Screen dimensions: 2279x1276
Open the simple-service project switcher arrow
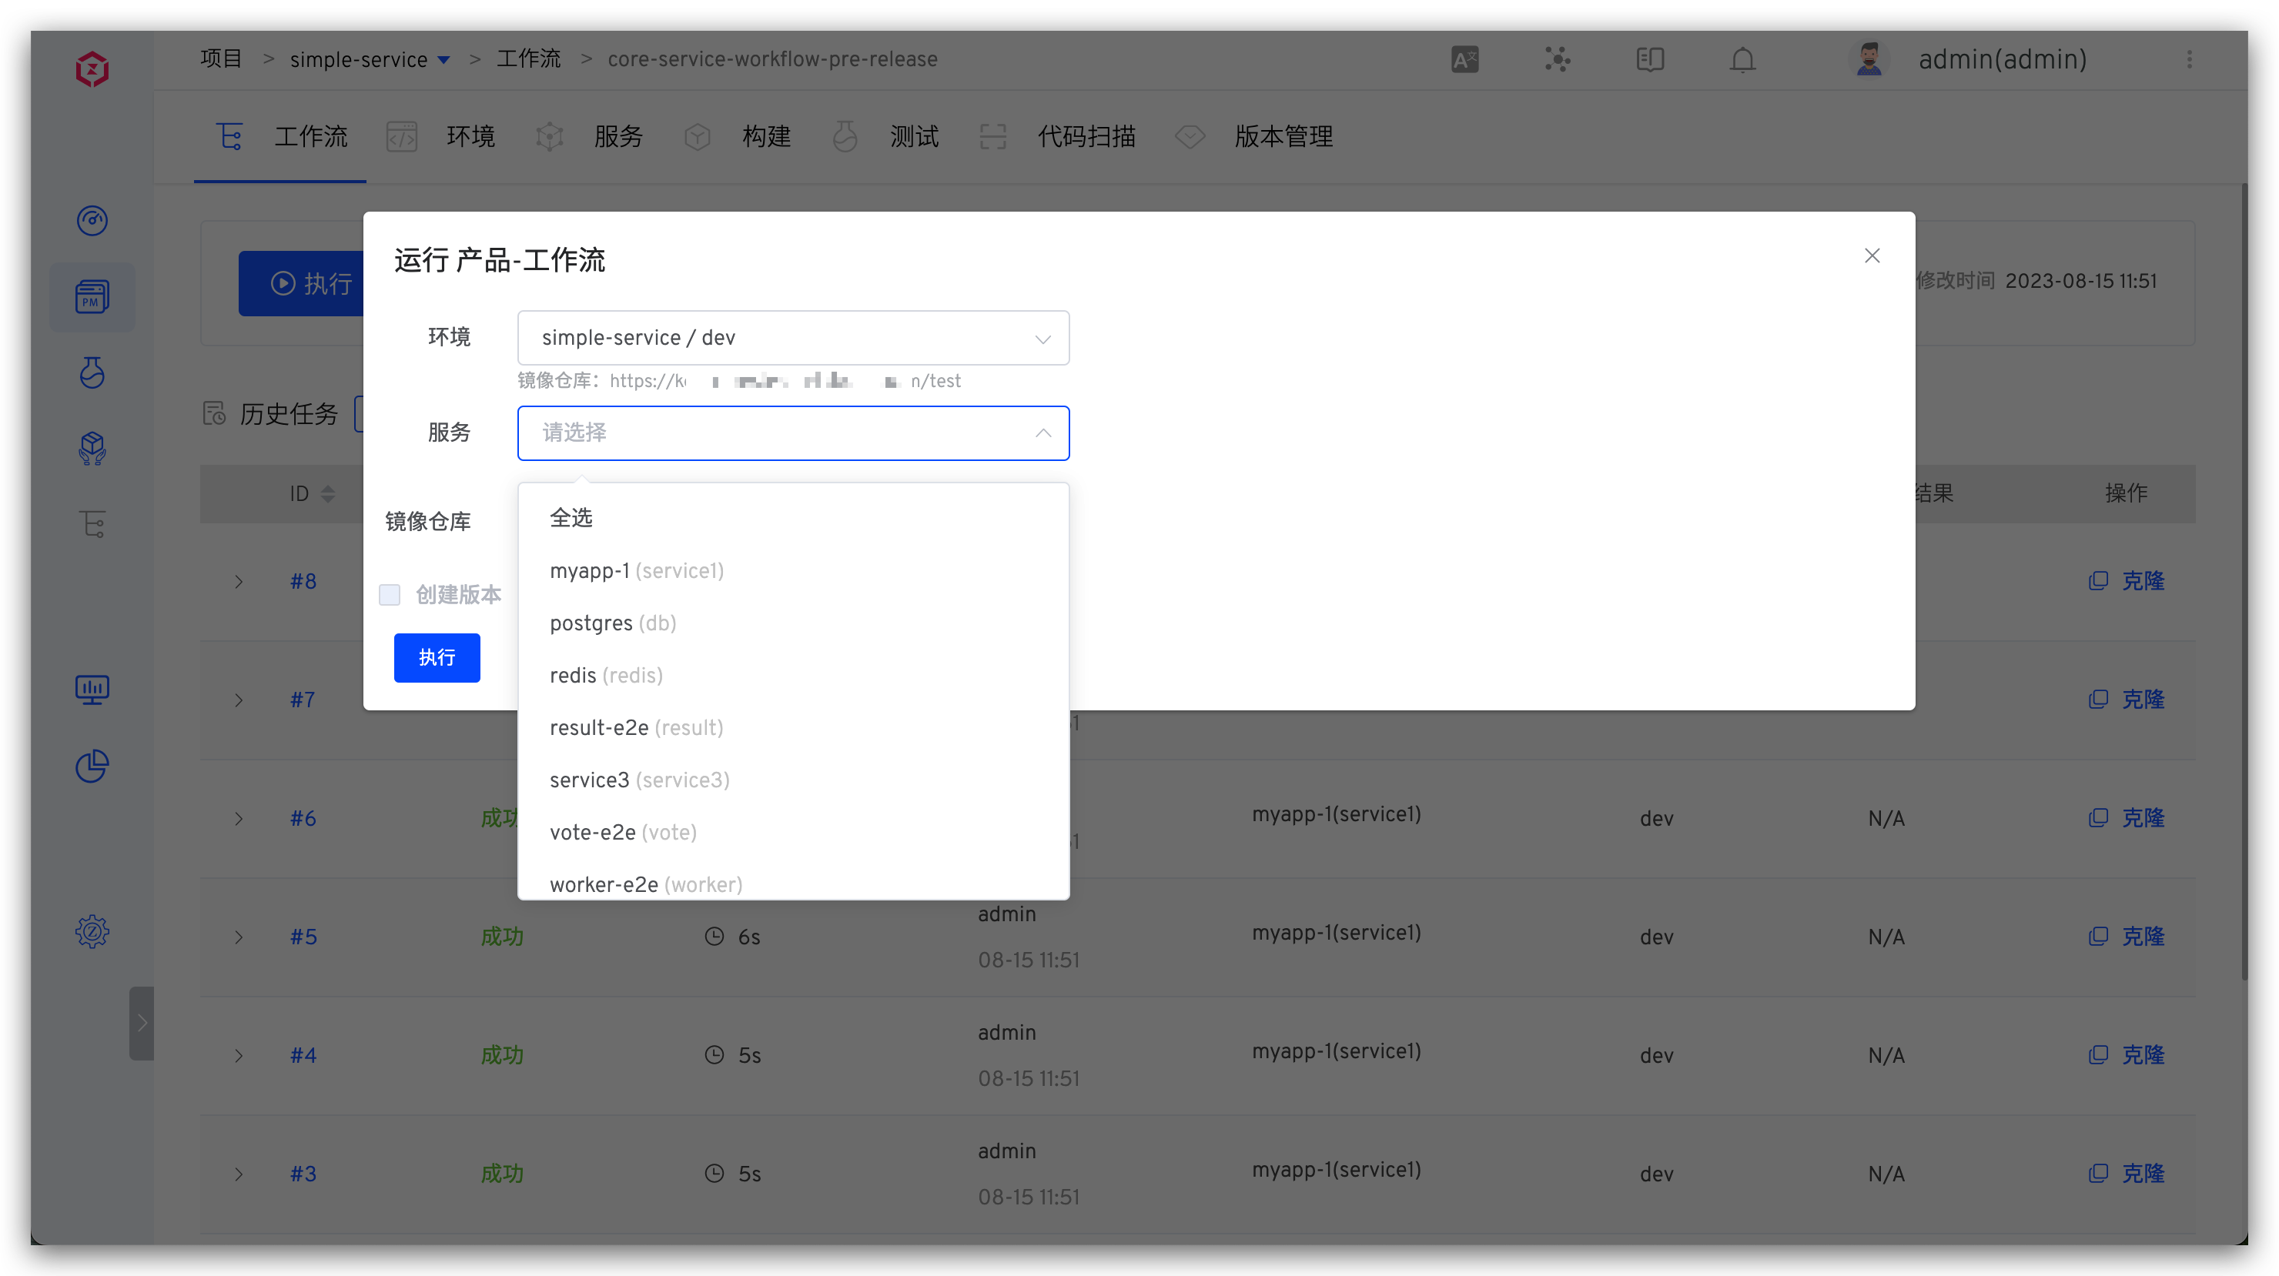(444, 59)
